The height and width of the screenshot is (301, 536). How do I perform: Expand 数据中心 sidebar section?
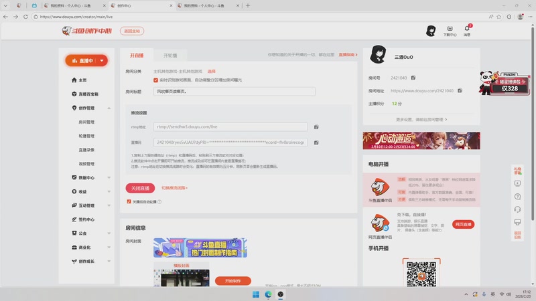tap(109, 177)
